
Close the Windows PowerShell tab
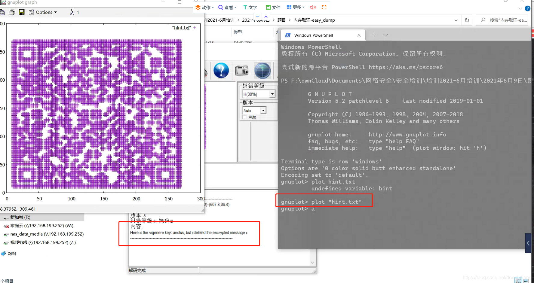(359, 35)
